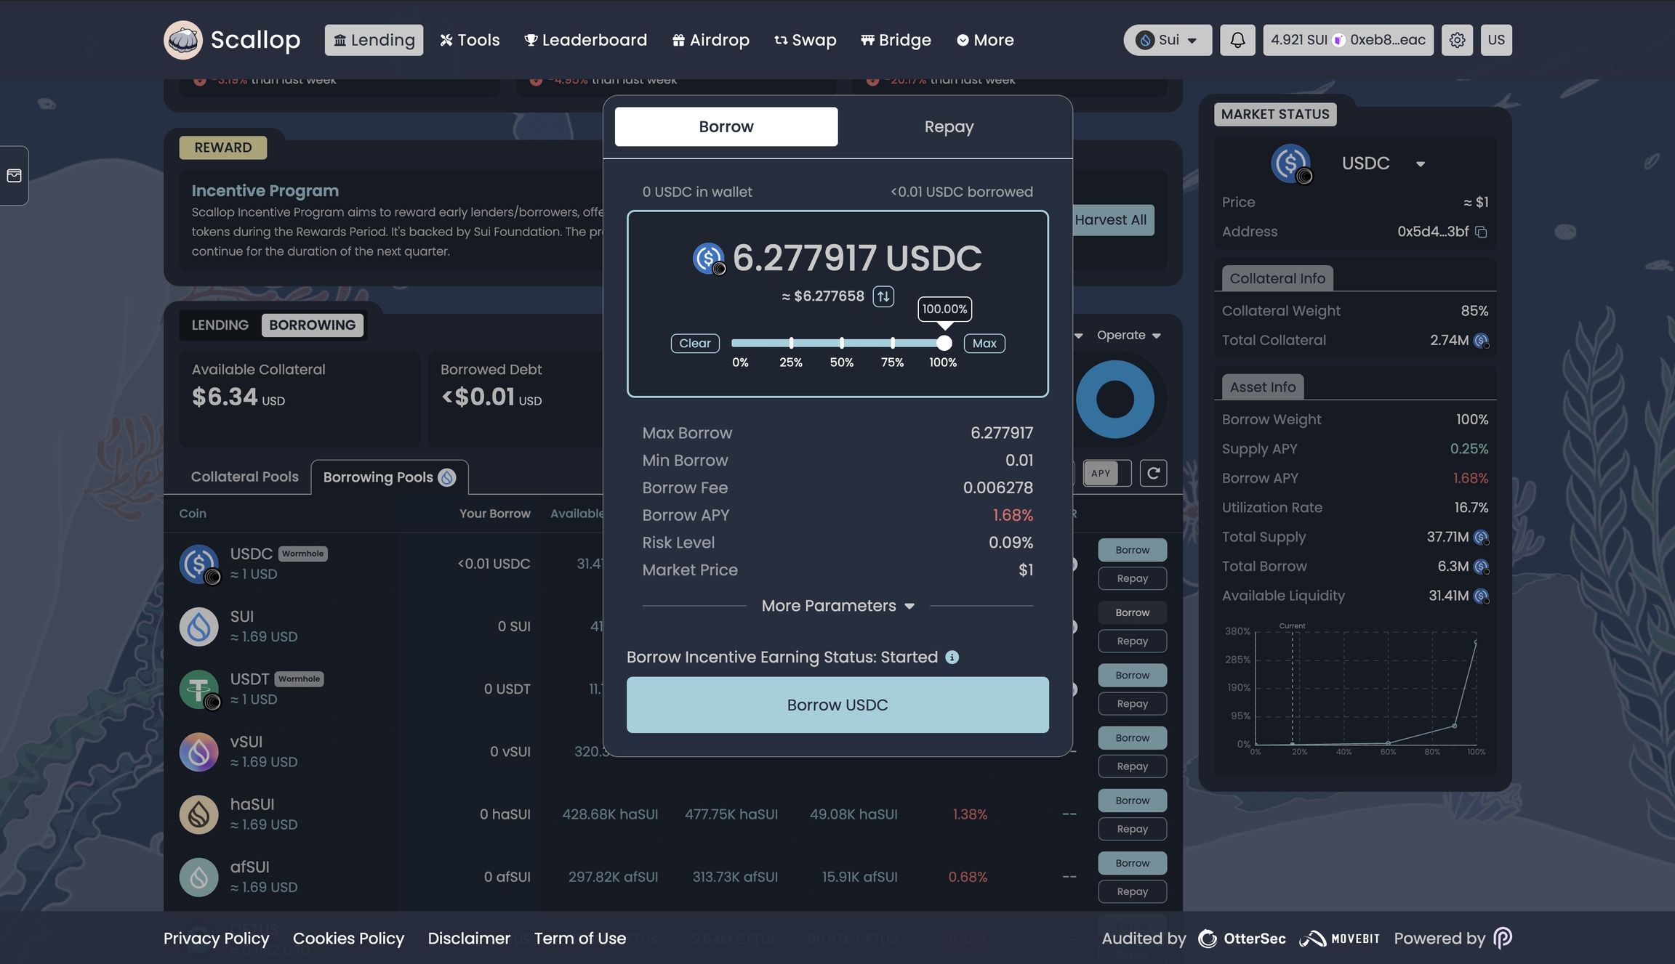Open the USDC market status dropdown
Viewport: 1675px width, 964px height.
(x=1420, y=163)
